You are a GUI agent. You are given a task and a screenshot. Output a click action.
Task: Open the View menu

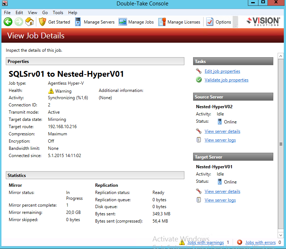[32, 13]
